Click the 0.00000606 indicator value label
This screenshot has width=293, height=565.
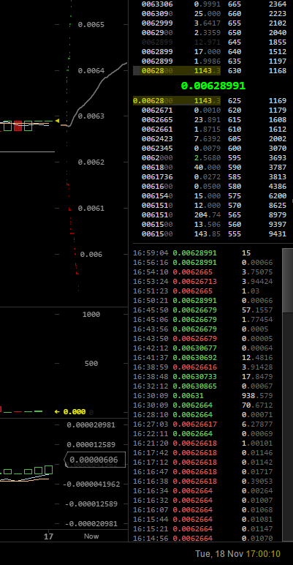(x=95, y=460)
